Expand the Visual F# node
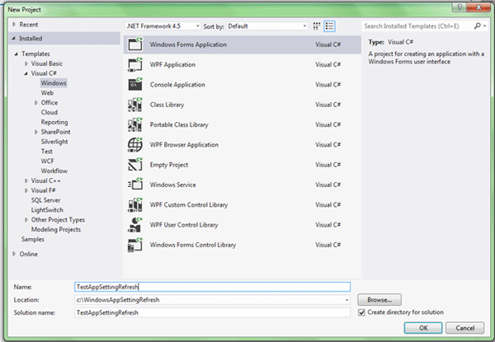The image size is (495, 342). 26,190
